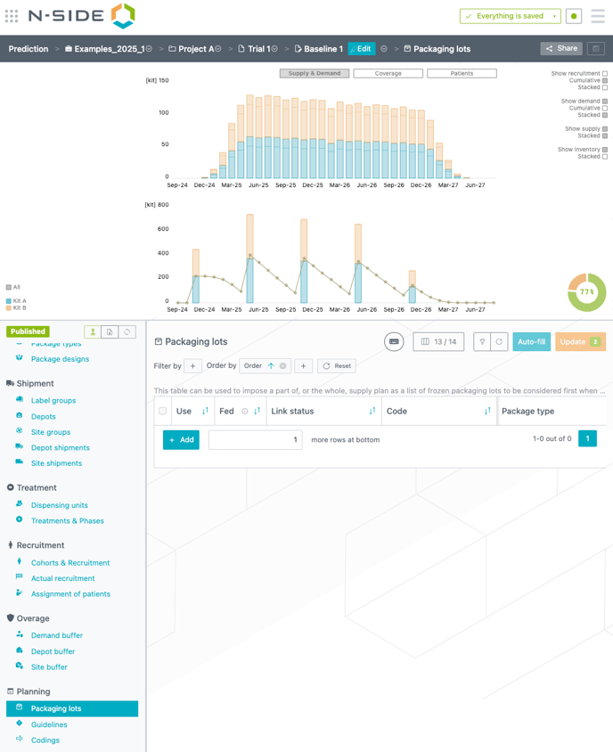
Task: Click the keyboard shortcuts icon
Action: pos(394,341)
